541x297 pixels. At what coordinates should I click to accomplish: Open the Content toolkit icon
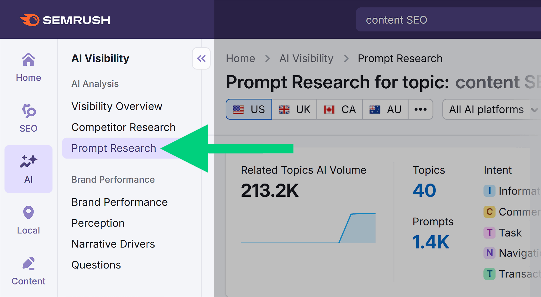pyautogui.click(x=29, y=271)
